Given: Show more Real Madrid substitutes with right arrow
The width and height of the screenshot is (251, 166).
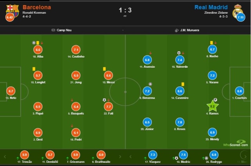Looking at the screenshot, I should 245,157.
